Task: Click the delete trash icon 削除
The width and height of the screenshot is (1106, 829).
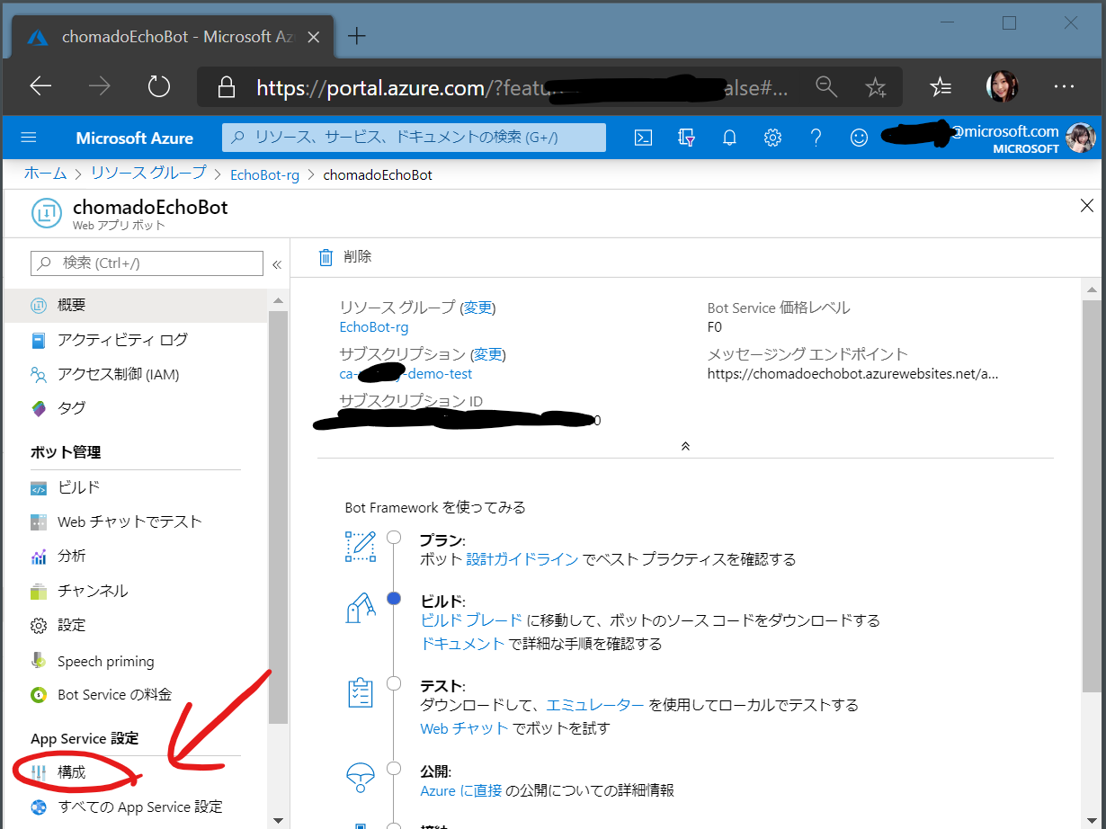Action: coord(326,257)
